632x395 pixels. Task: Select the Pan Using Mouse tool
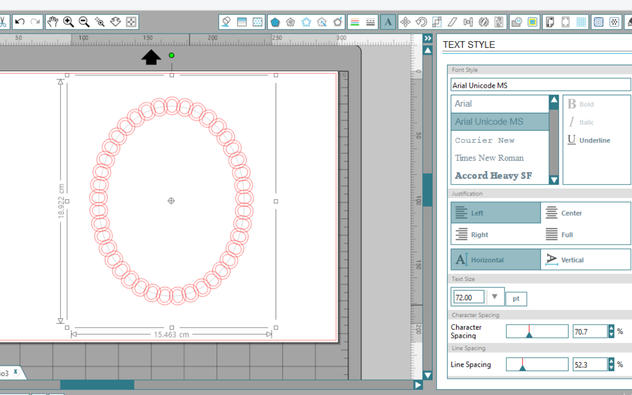click(x=53, y=22)
